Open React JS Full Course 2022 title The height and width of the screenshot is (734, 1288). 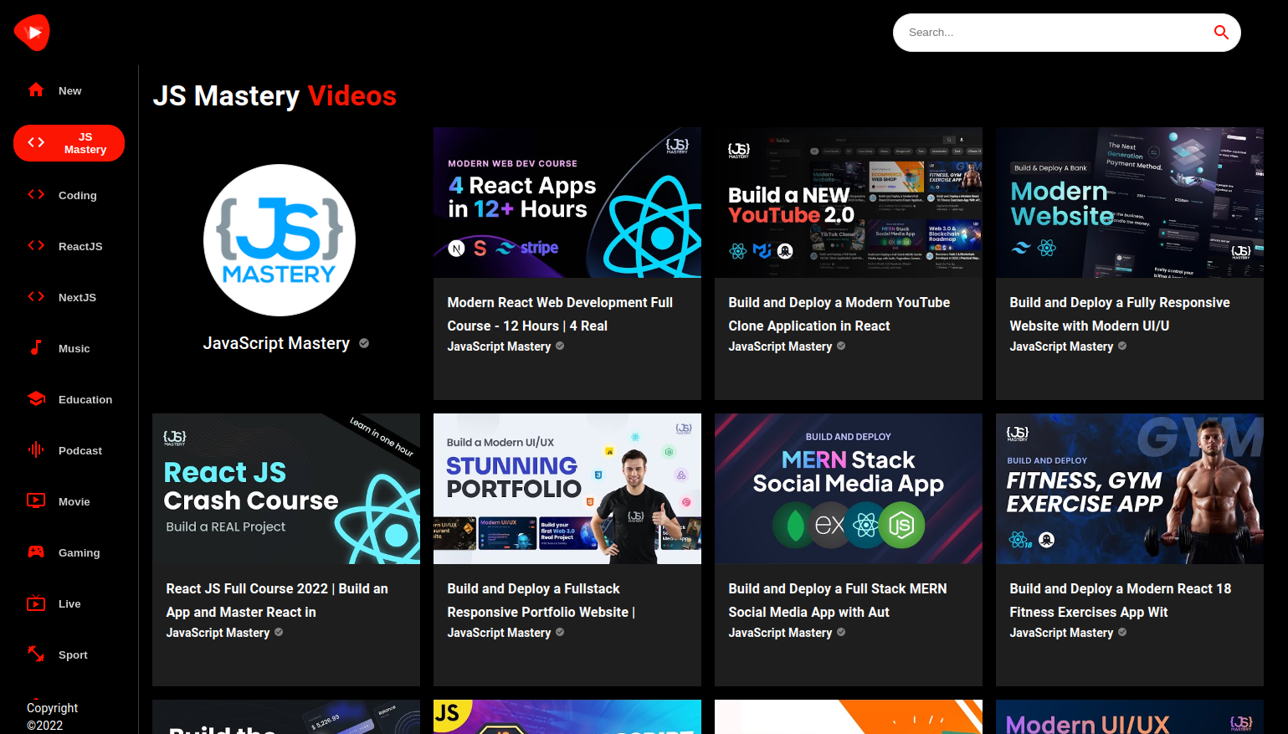click(277, 600)
